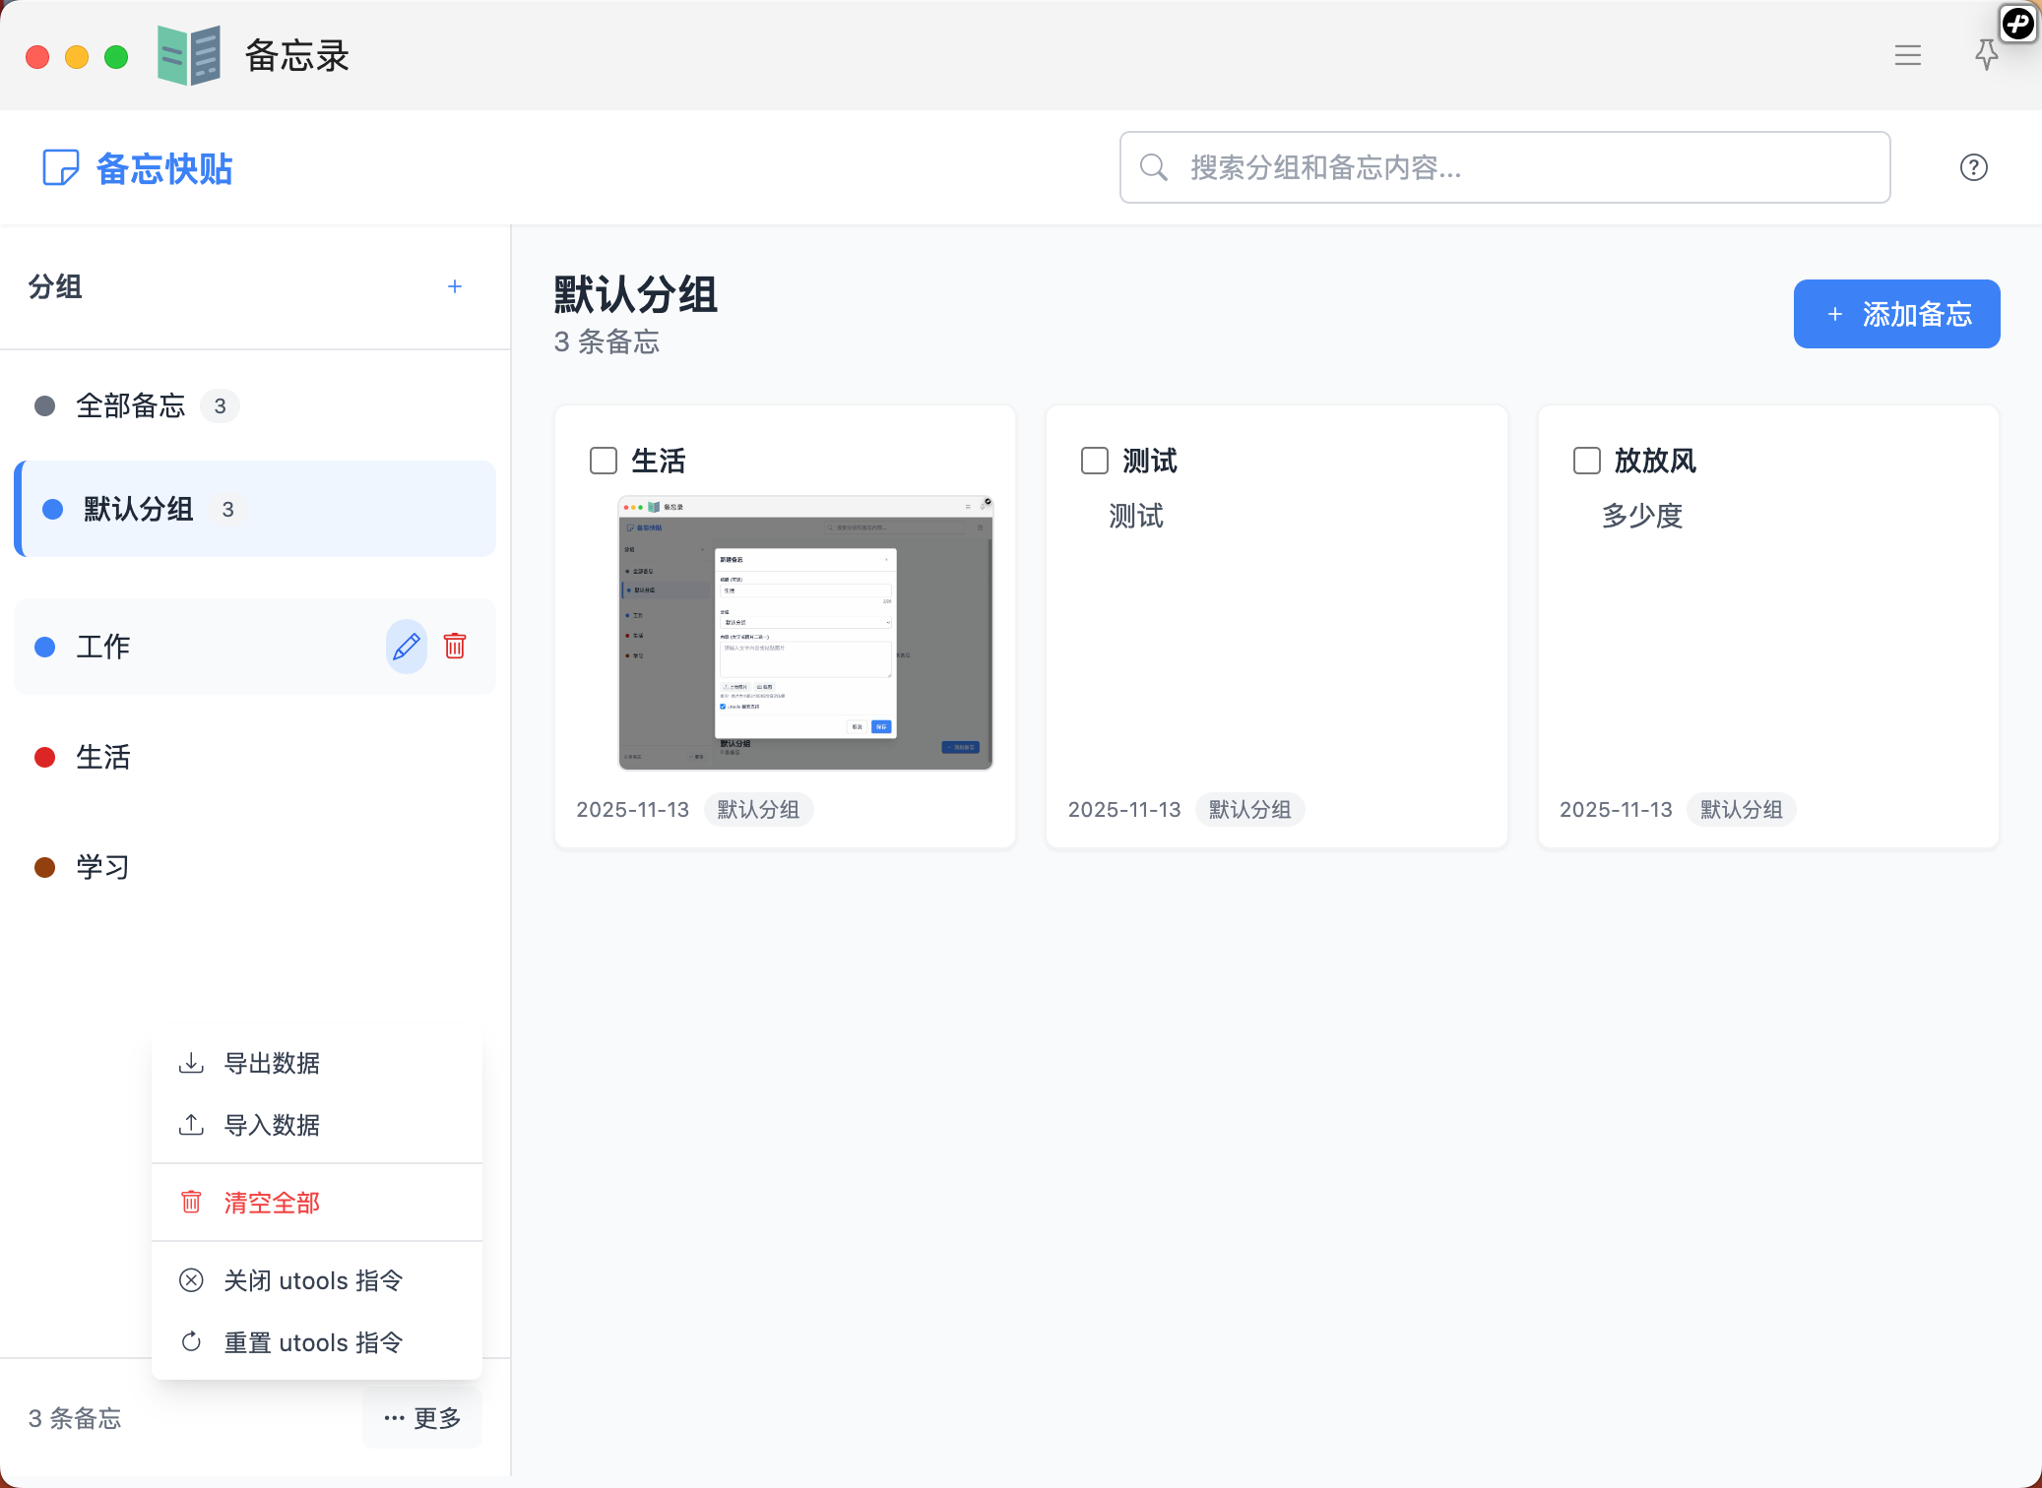2042x1488 pixels.
Task: Select 导出数据 from the menu
Action: pyautogui.click(x=272, y=1063)
